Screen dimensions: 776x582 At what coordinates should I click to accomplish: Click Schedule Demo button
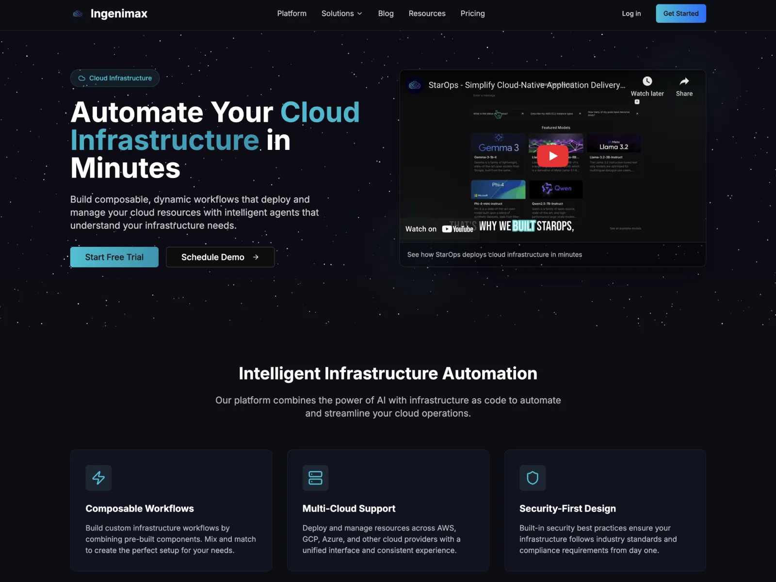220,257
